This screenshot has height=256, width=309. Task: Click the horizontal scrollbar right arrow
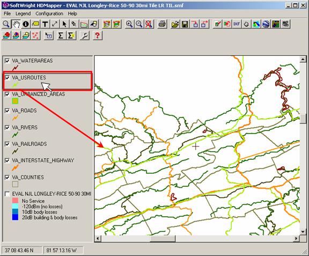pos(296,239)
